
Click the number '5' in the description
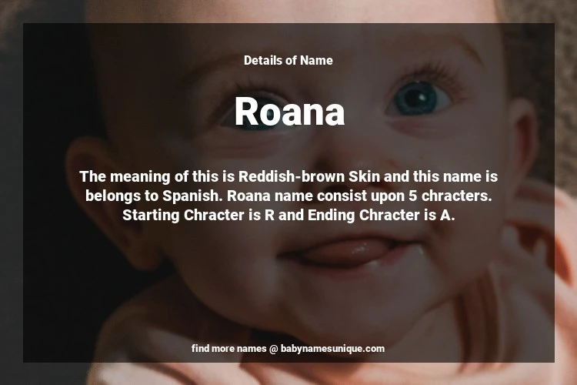(x=413, y=196)
